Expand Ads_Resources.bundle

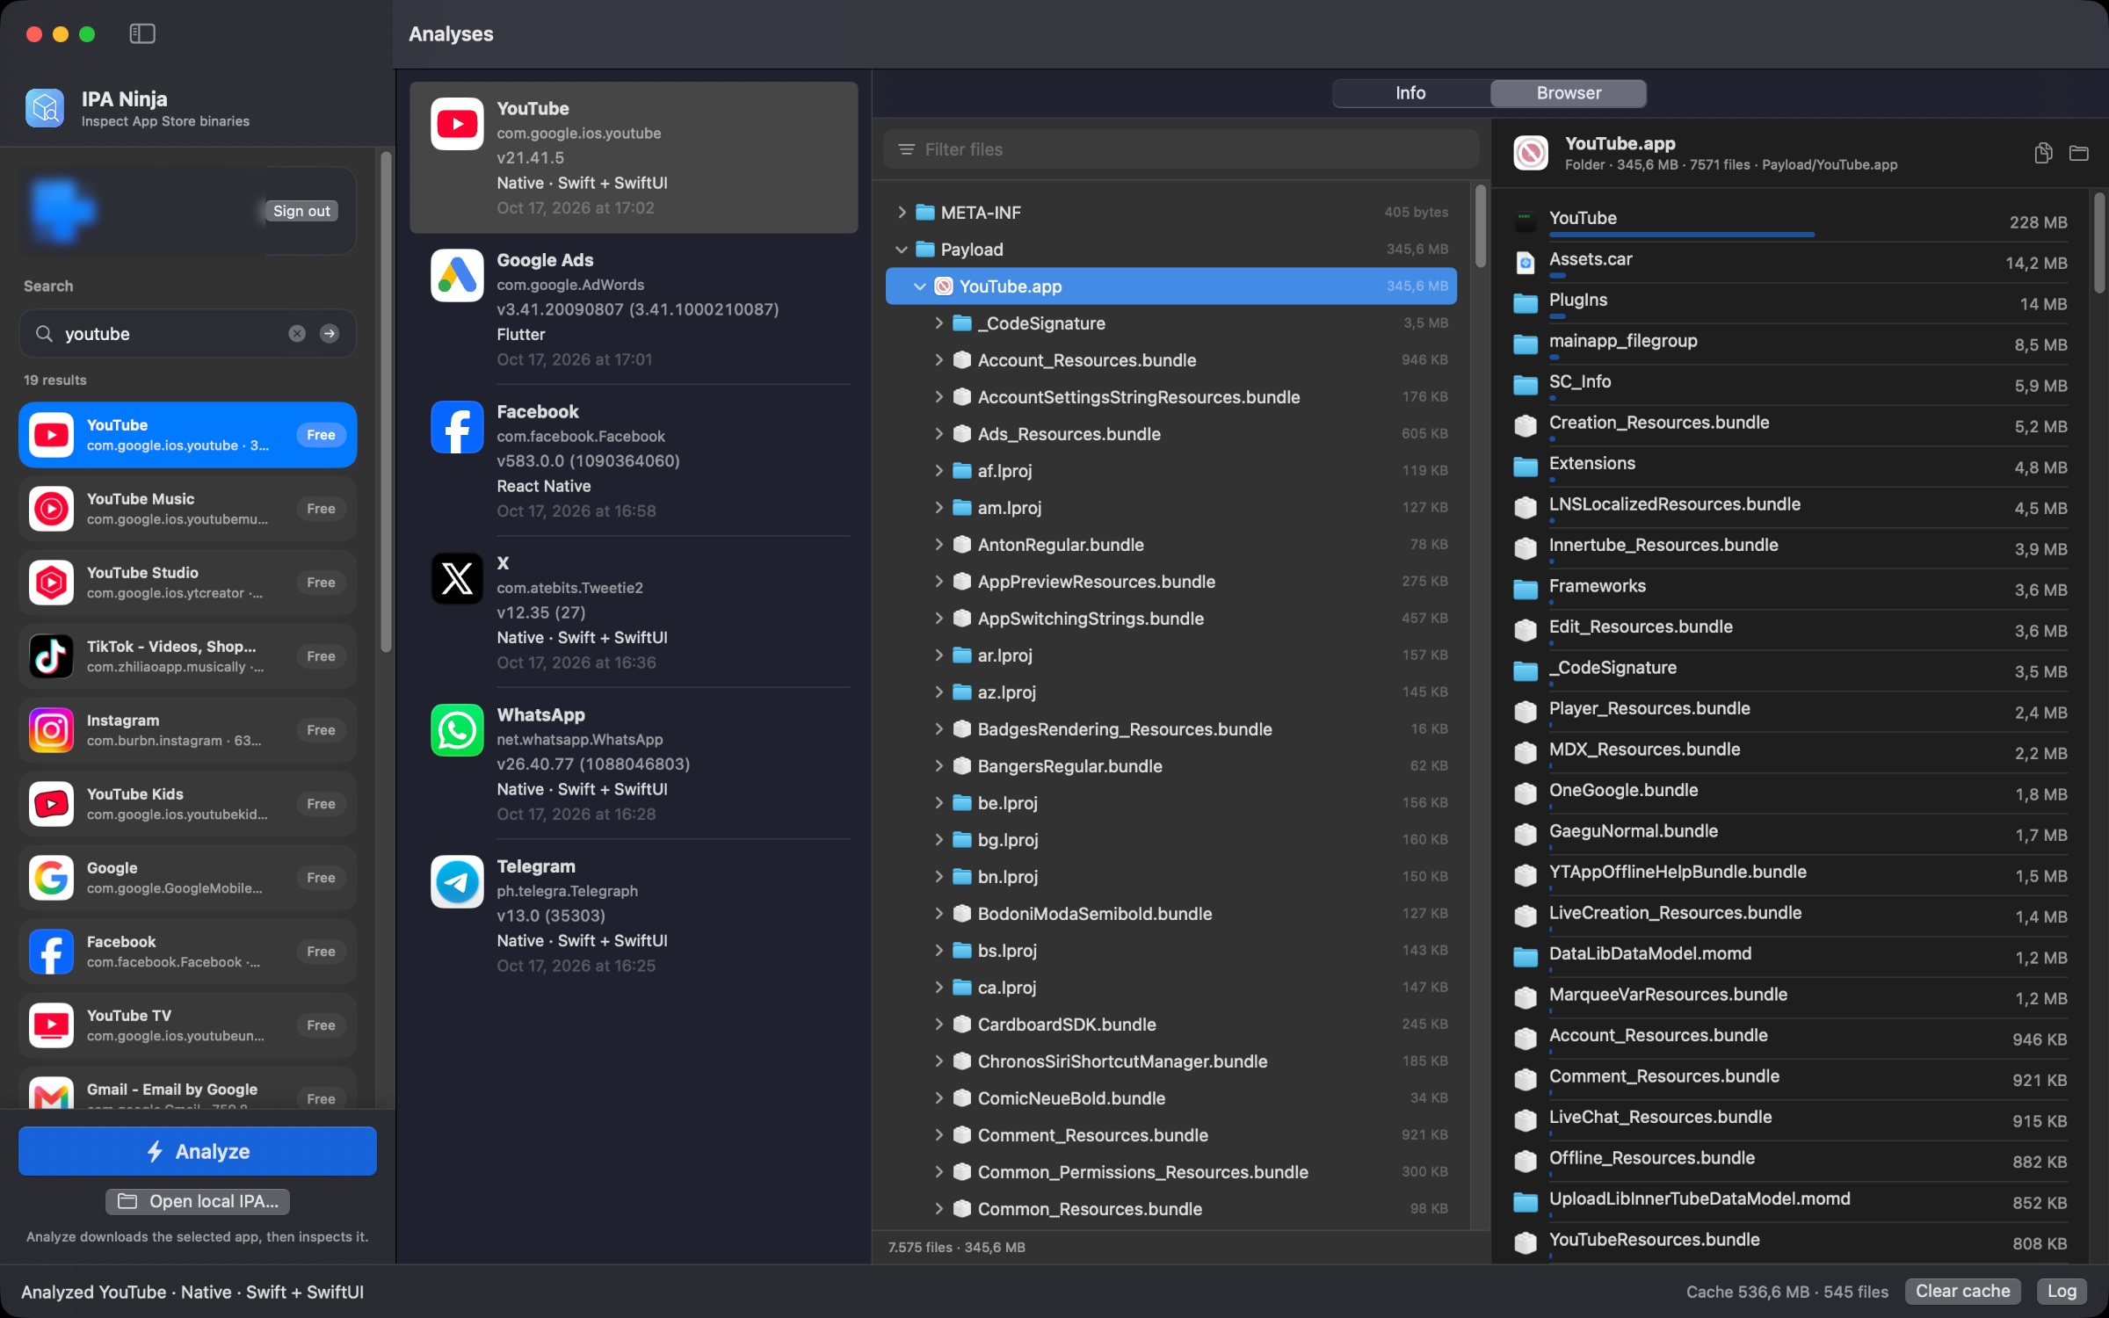pyautogui.click(x=939, y=434)
